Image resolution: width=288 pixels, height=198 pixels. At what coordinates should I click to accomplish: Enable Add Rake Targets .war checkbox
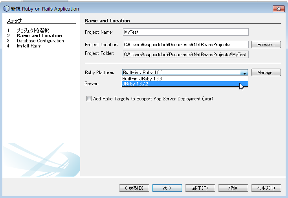89,99
